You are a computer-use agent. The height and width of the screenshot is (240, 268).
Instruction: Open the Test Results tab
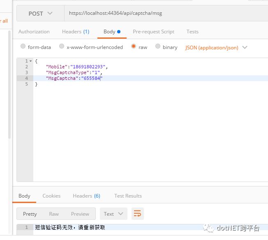click(x=128, y=196)
